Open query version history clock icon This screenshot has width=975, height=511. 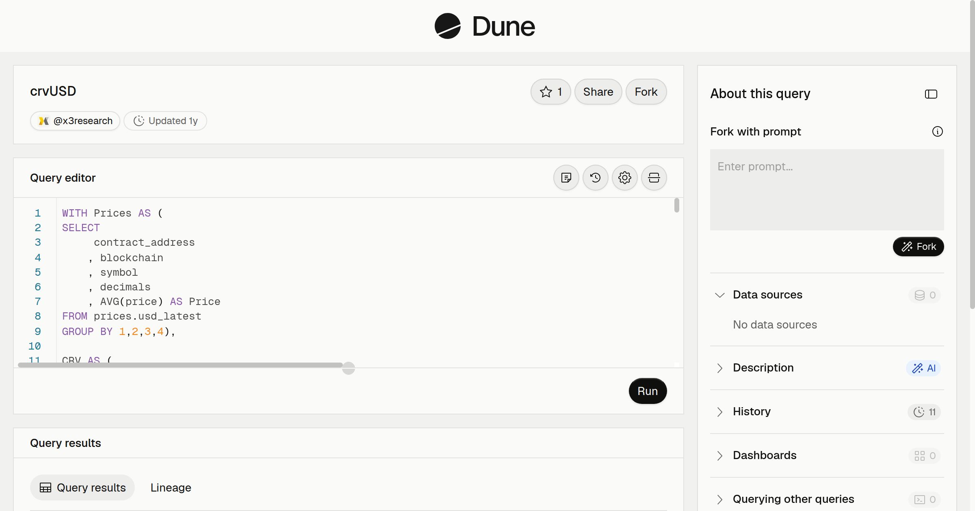(595, 178)
